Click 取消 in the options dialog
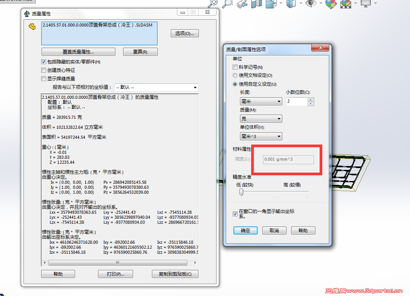This screenshot has width=410, height=296. point(274,231)
